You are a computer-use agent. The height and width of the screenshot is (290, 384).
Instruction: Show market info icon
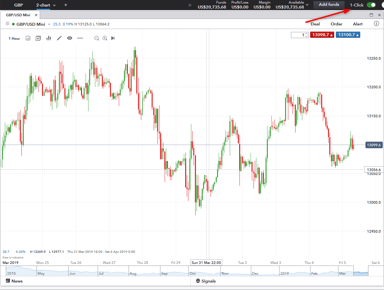377,24
